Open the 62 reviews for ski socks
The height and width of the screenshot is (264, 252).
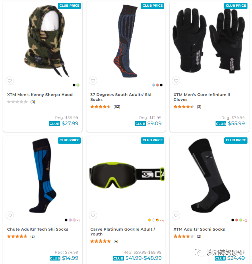coord(117,106)
